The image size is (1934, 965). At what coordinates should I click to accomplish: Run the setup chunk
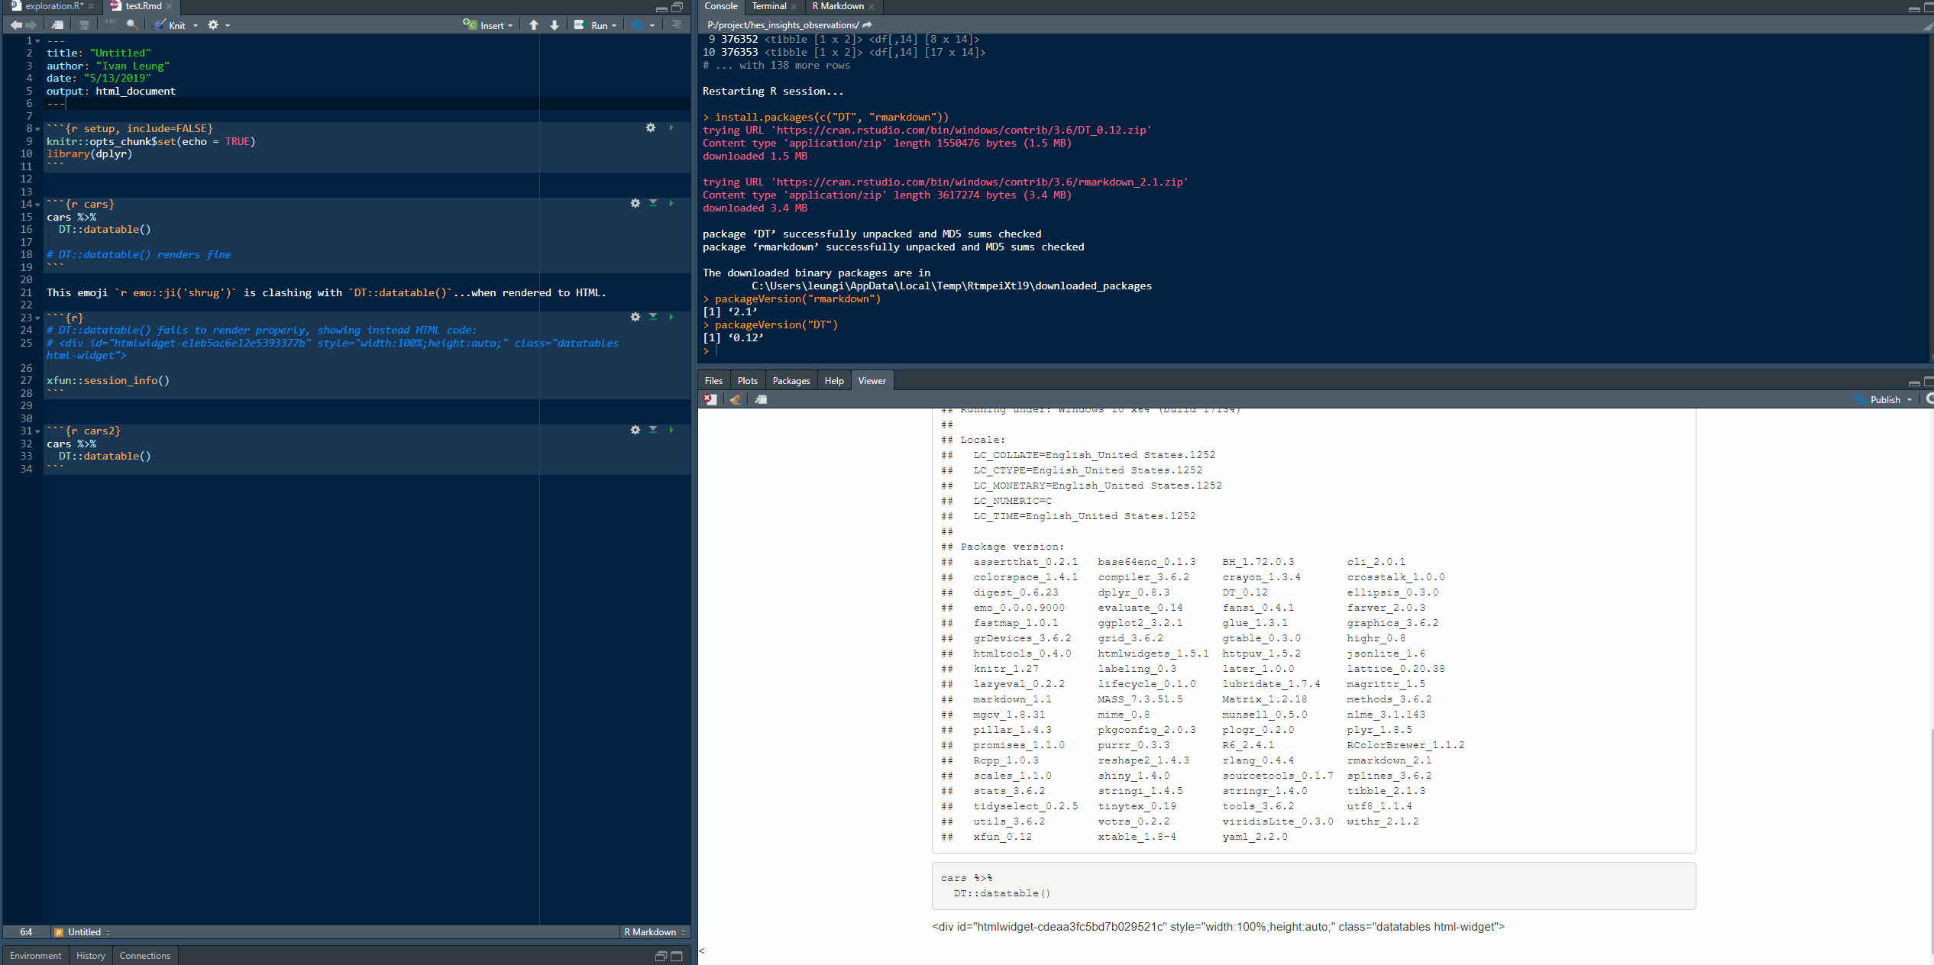[671, 127]
